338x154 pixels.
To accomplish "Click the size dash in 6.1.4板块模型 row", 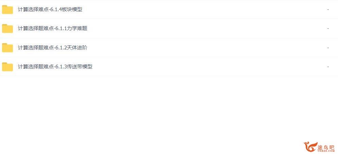I will [x=328, y=9].
